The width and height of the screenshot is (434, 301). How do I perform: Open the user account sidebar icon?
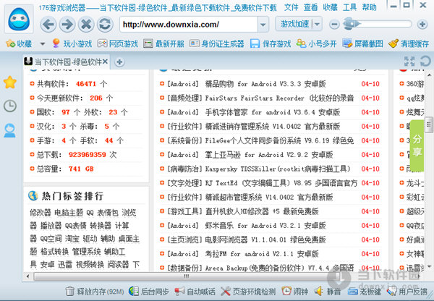point(10,131)
